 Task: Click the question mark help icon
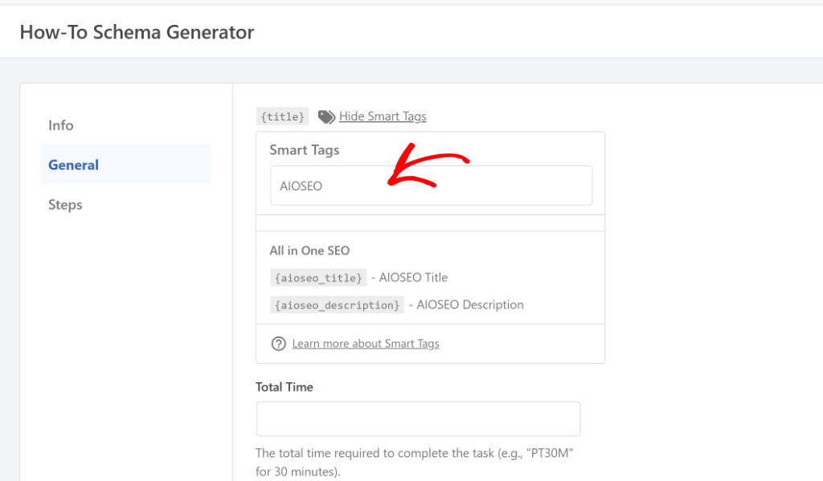point(278,344)
